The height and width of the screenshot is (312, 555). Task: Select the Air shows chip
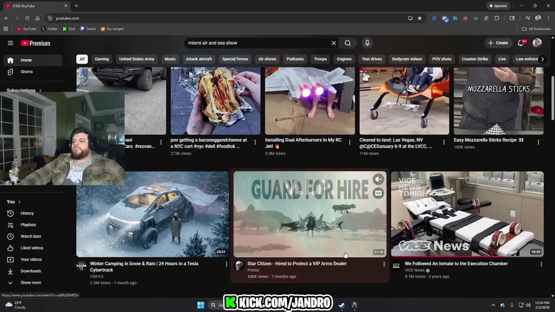[x=267, y=59]
